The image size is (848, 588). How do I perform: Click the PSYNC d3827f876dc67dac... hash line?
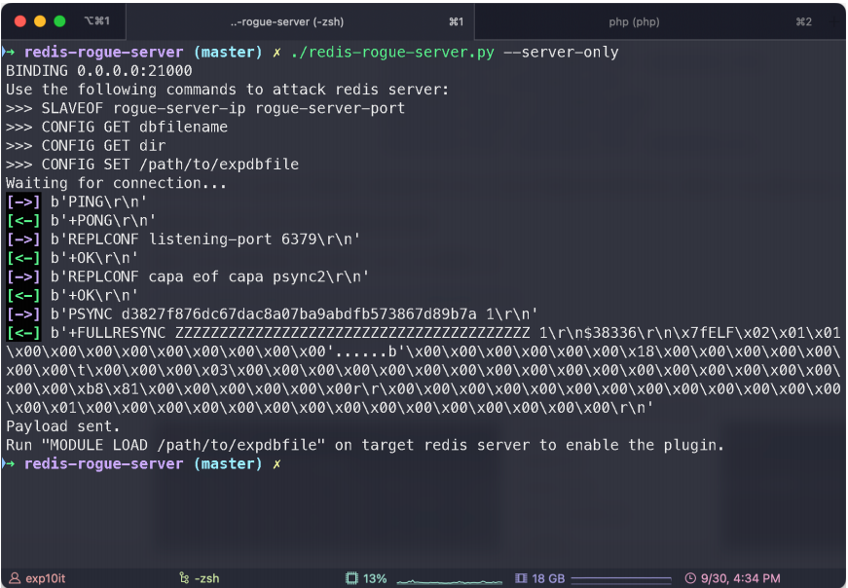pos(294,314)
